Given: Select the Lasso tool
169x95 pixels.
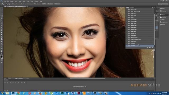Looking at the screenshot, I should (2, 13).
